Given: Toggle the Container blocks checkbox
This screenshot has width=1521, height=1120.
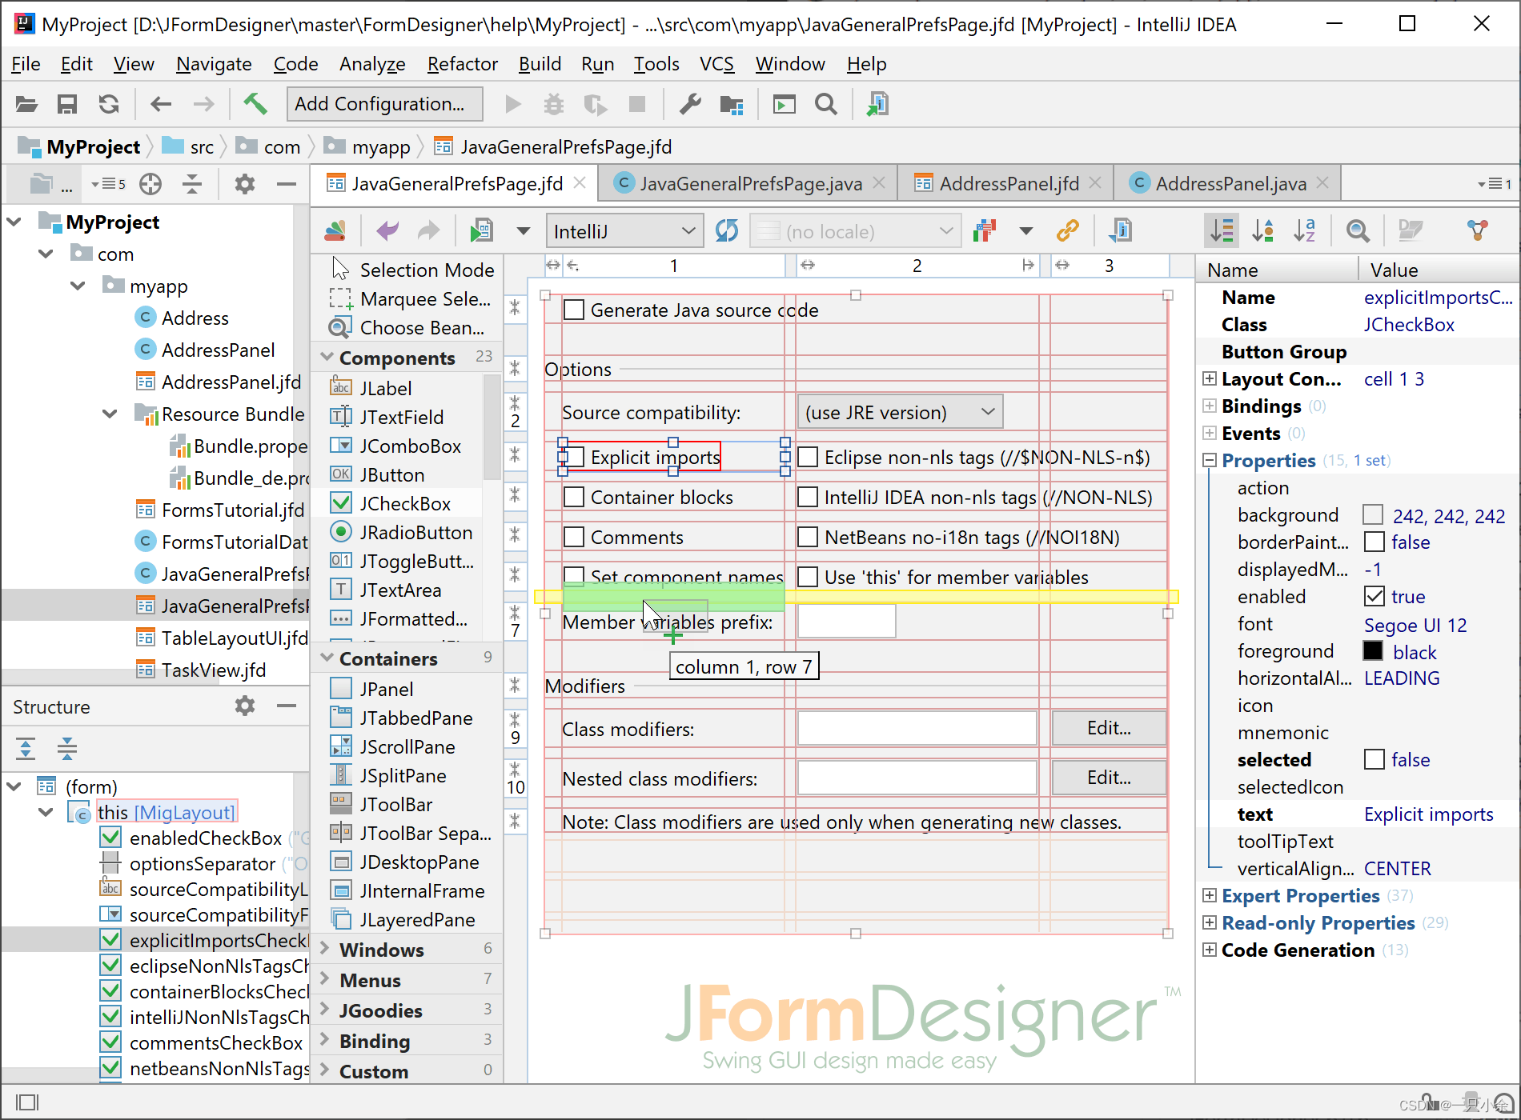Looking at the screenshot, I should pos(573,497).
